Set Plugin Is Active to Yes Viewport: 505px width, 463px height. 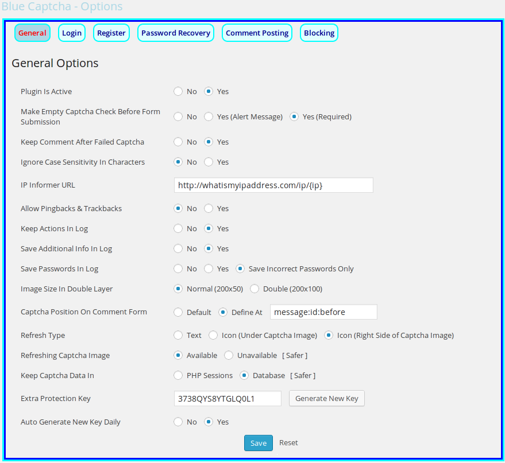(209, 91)
